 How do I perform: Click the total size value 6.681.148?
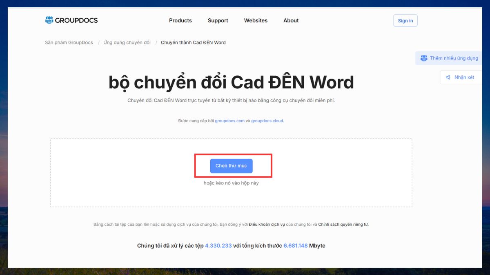296,246
